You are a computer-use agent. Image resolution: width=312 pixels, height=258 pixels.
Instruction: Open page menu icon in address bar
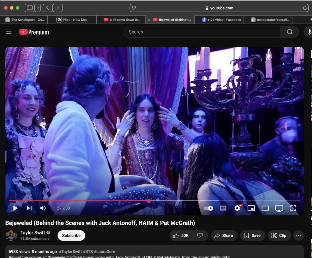click(134, 8)
